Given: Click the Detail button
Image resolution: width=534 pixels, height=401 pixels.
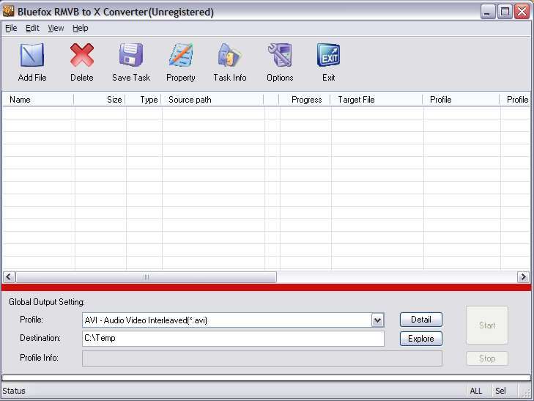Looking at the screenshot, I should click(x=421, y=320).
